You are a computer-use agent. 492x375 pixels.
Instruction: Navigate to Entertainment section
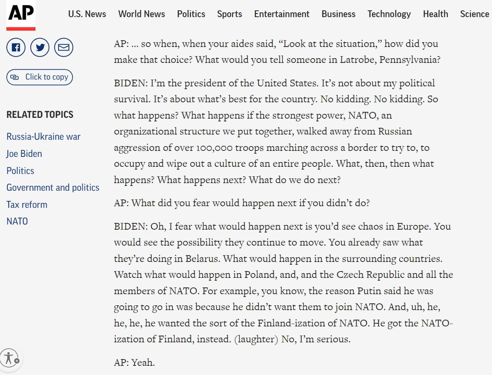(282, 14)
